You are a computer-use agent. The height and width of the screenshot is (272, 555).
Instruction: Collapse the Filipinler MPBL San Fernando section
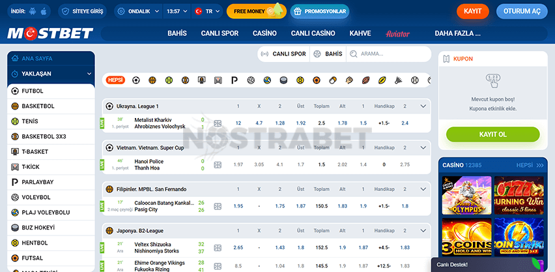click(x=423, y=189)
